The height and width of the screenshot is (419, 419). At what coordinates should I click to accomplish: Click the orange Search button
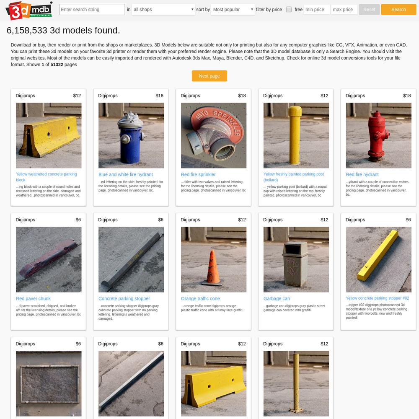pyautogui.click(x=398, y=10)
